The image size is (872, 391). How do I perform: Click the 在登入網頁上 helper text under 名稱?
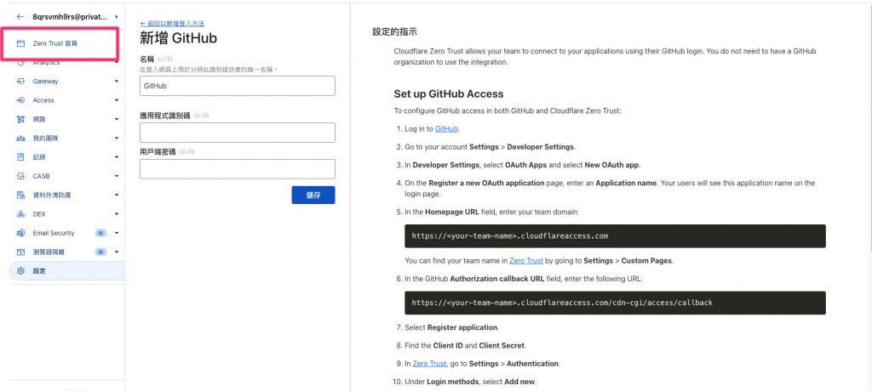click(x=209, y=70)
